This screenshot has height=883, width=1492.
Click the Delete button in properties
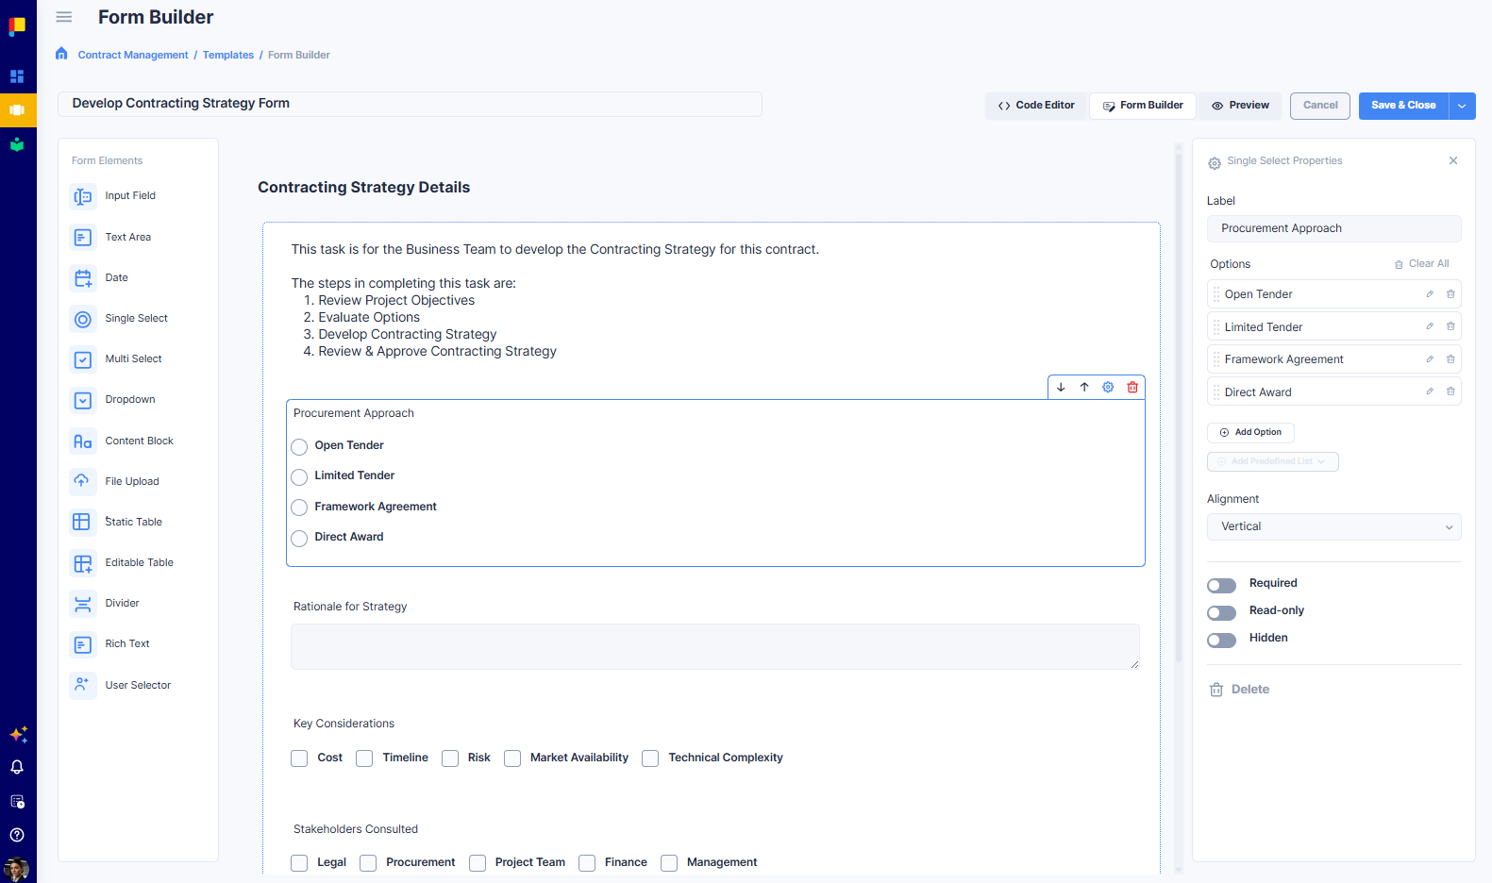tap(1240, 690)
